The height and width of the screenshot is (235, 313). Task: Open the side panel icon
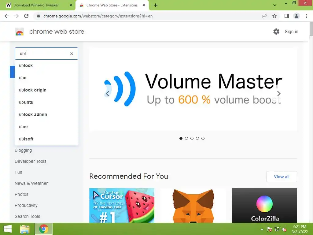point(287,16)
